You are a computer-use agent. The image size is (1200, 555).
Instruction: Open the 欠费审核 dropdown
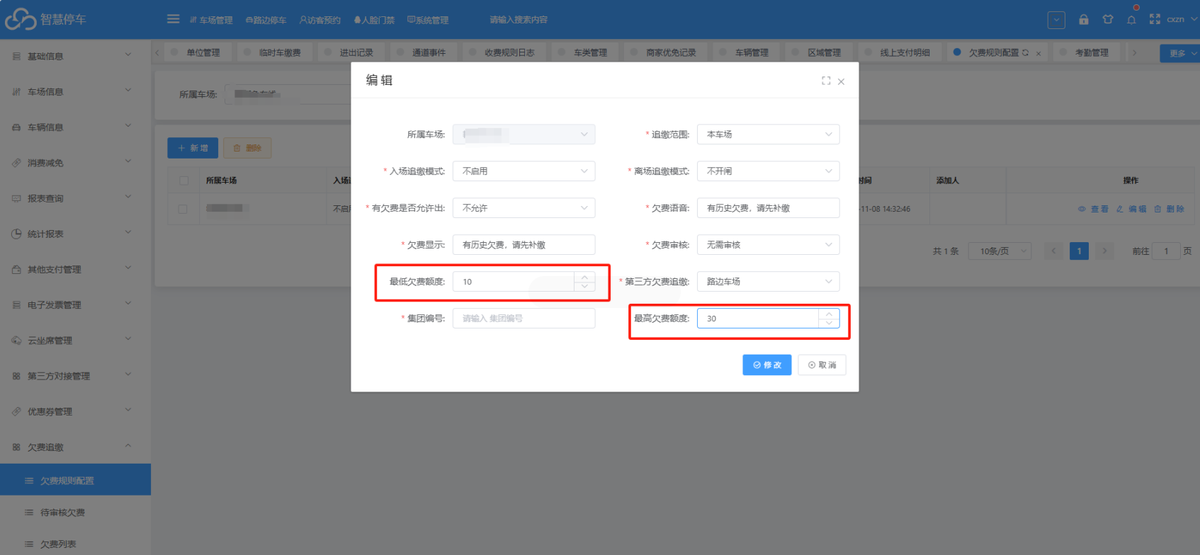(x=769, y=245)
